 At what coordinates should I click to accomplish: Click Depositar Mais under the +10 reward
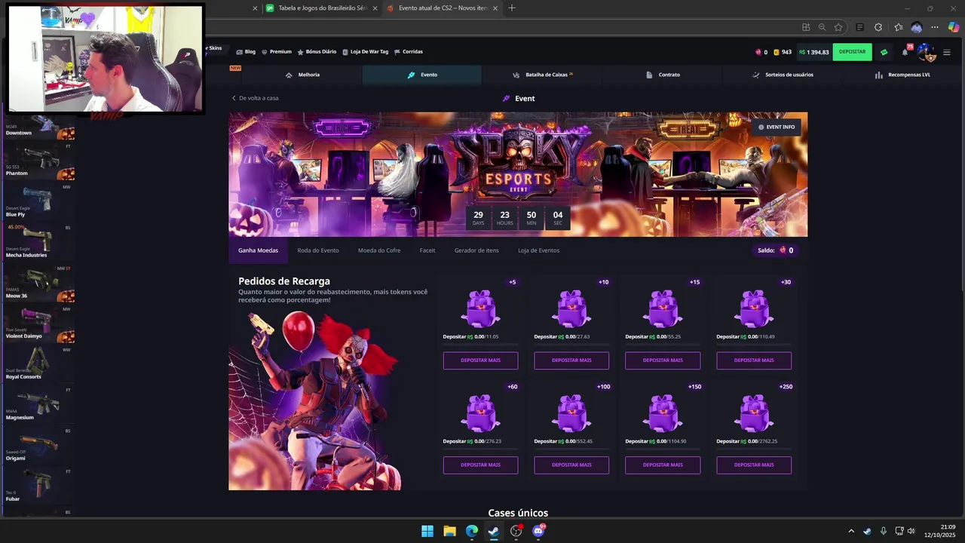tap(571, 360)
